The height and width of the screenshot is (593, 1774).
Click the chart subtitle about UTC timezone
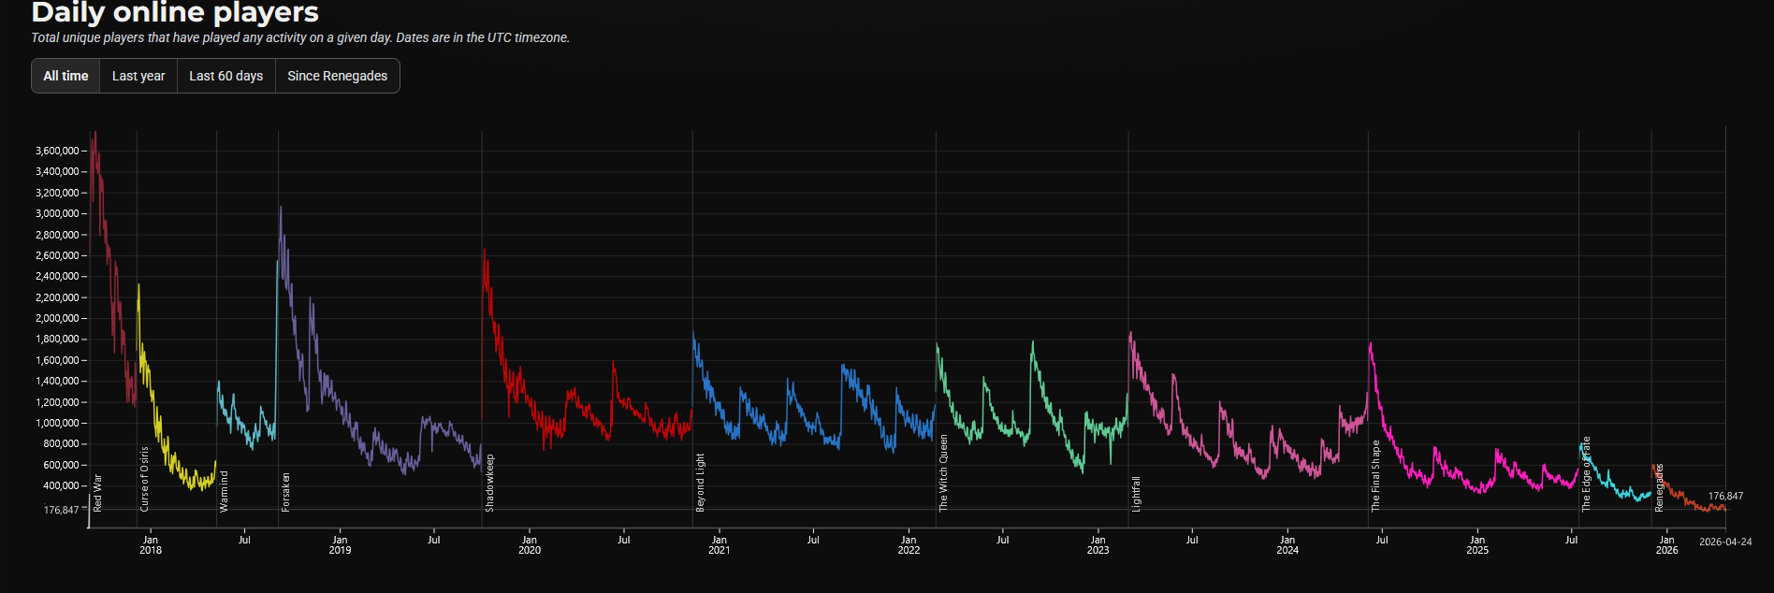coord(300,37)
